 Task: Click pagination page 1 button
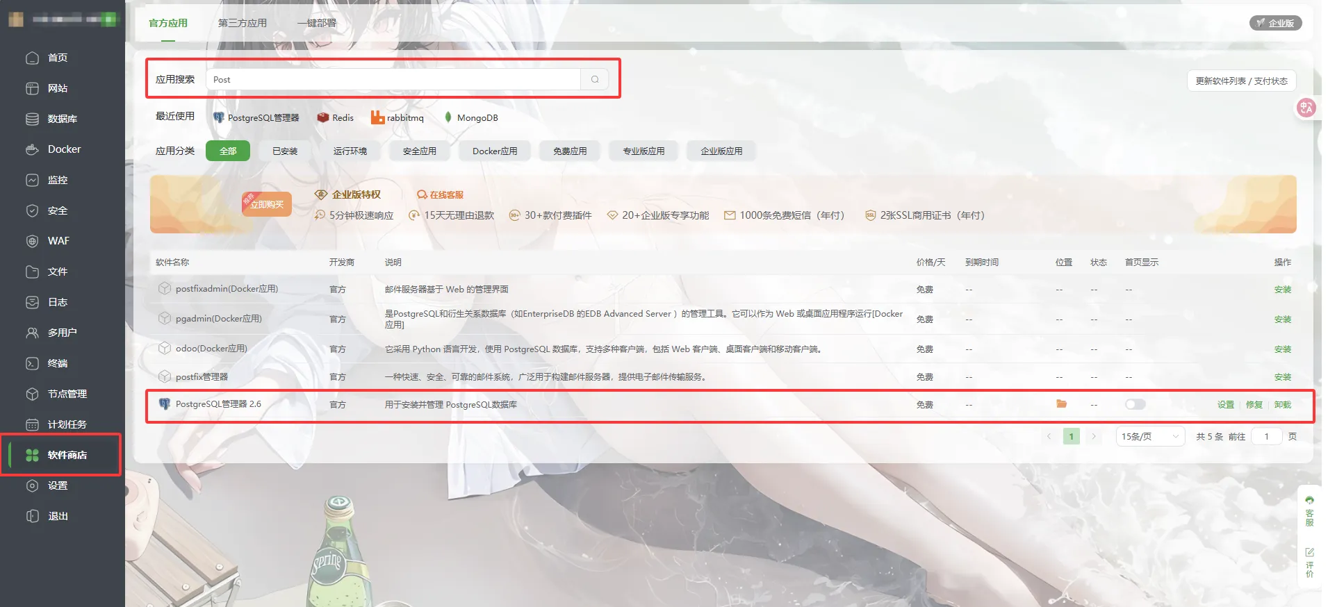pos(1072,436)
